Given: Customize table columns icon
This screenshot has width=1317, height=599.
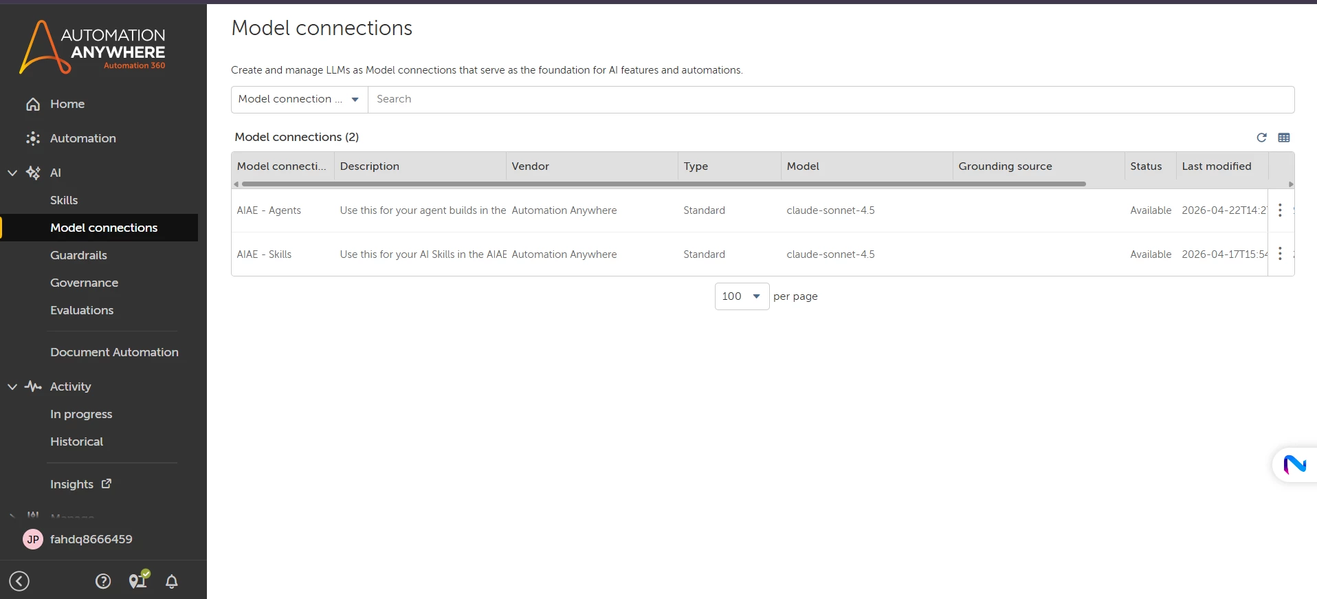Looking at the screenshot, I should pos(1284,138).
